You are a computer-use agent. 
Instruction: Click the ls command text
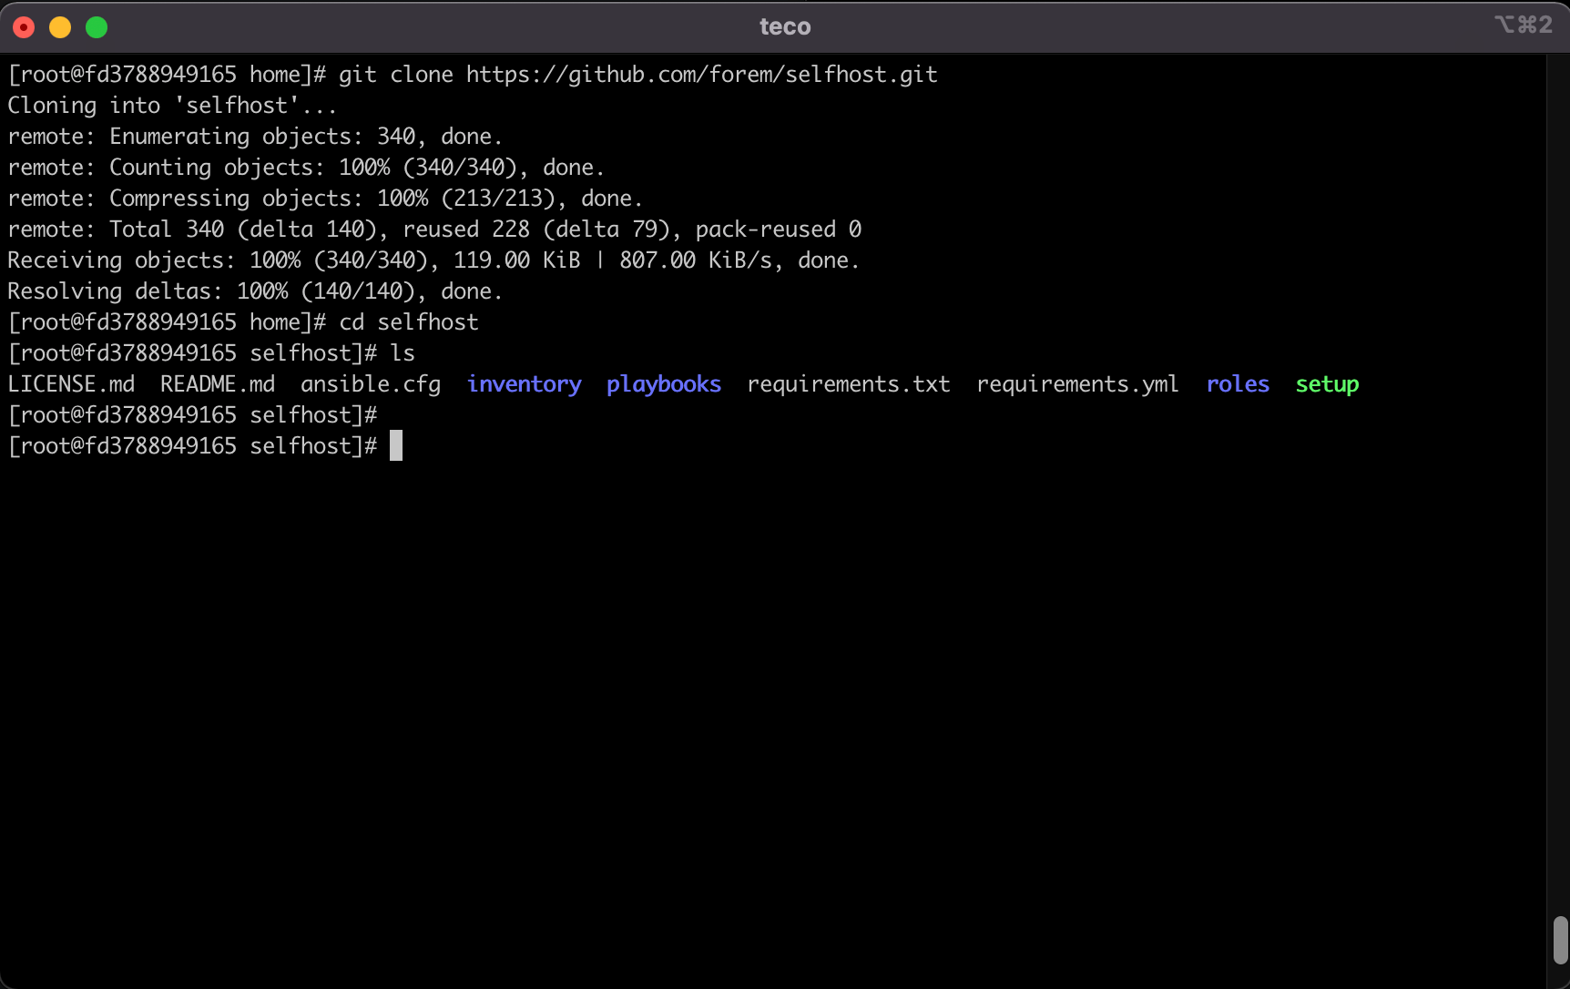[405, 352]
